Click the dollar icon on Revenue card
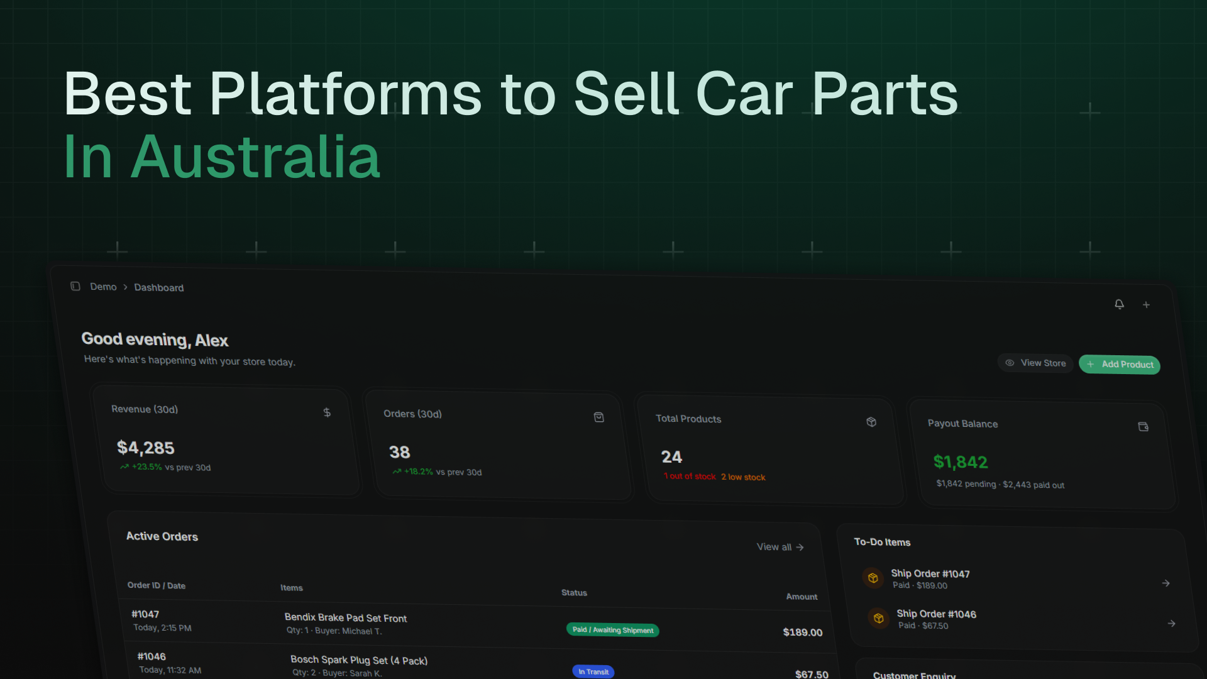 (x=327, y=412)
